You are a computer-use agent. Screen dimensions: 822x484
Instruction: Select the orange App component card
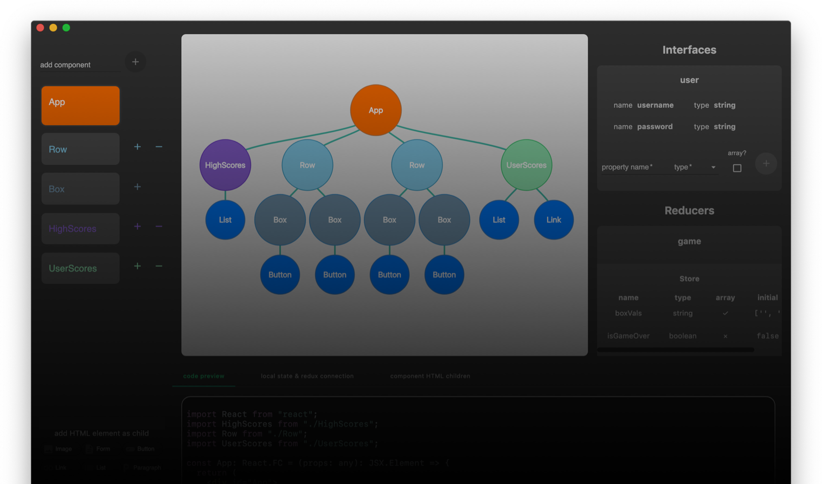click(81, 106)
